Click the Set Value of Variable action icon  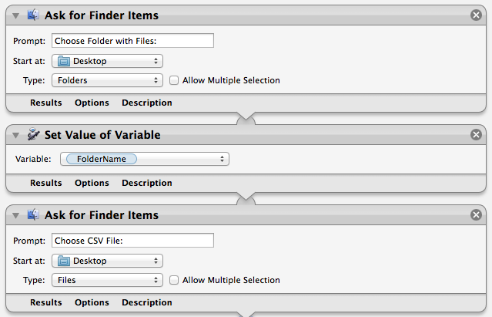(x=33, y=134)
